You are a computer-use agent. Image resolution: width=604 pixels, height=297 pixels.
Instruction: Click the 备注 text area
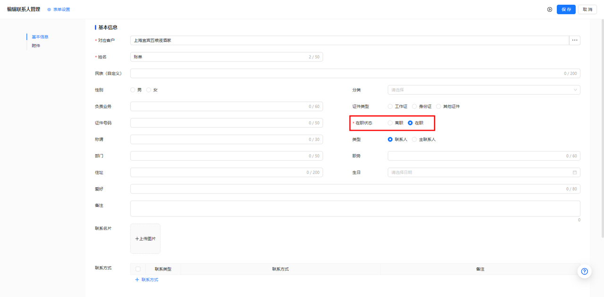click(355, 208)
